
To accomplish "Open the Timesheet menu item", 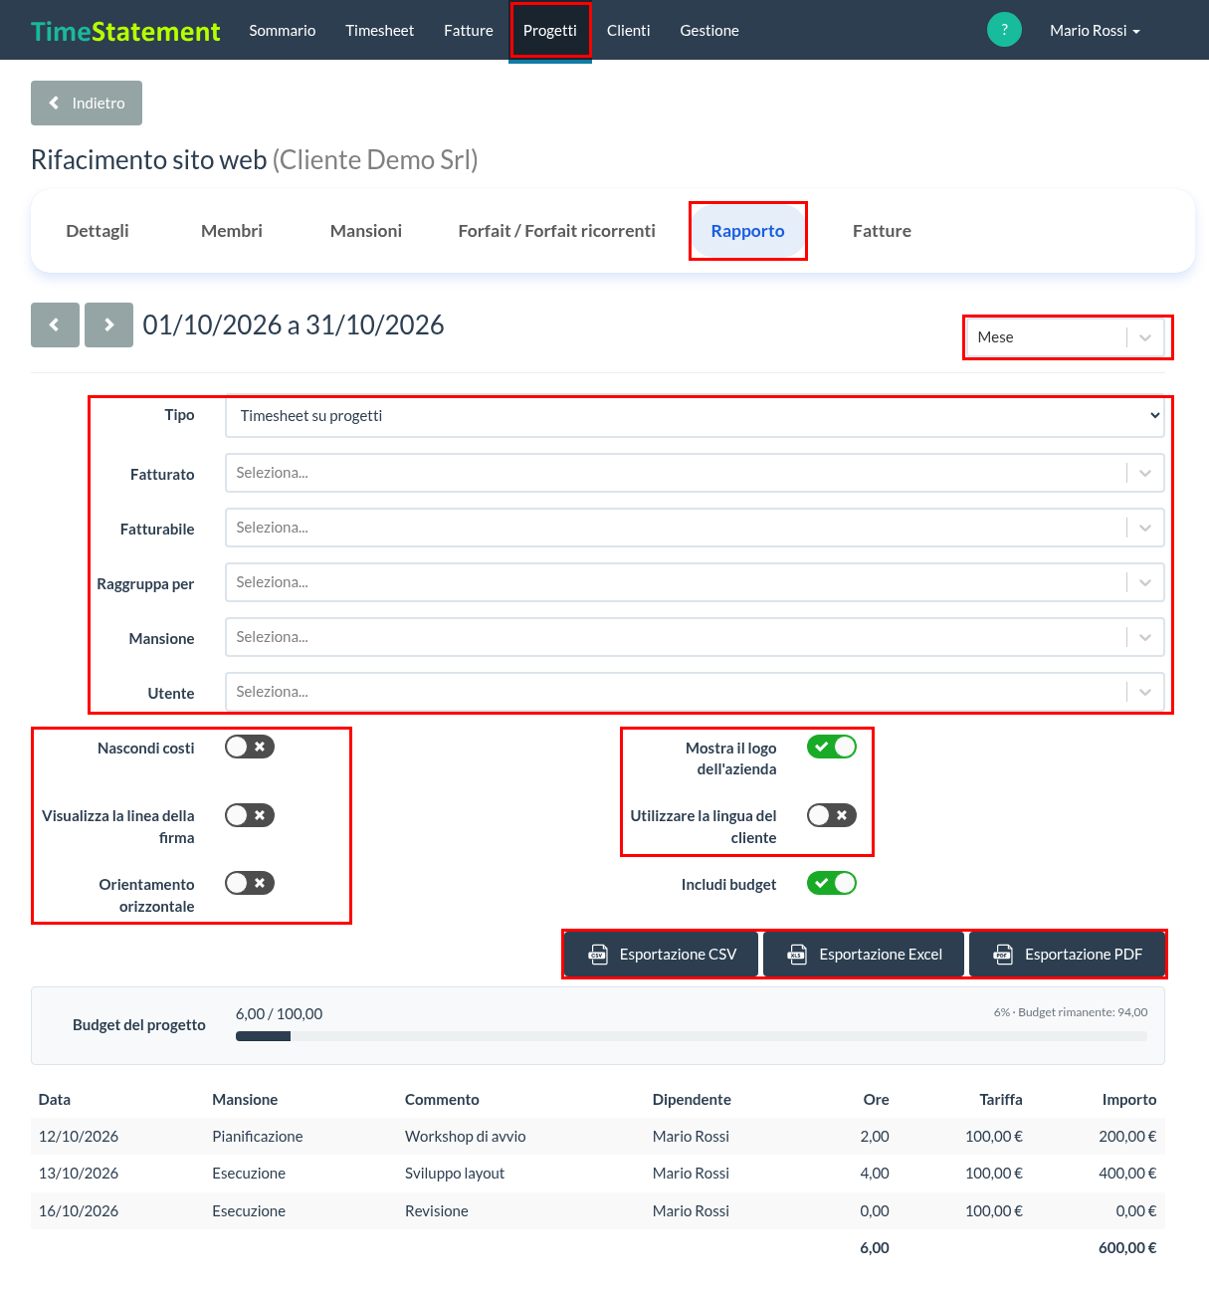I will 379,31.
